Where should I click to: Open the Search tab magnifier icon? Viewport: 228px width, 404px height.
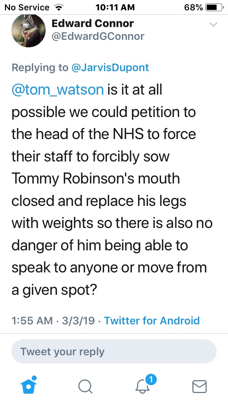click(x=85, y=387)
